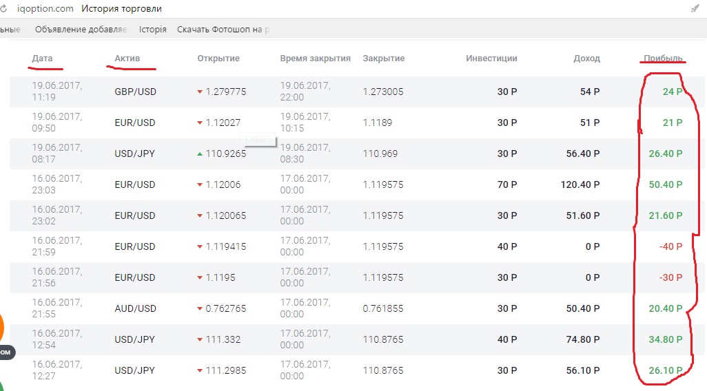Click the down arrow beside 0.762765

200,309
